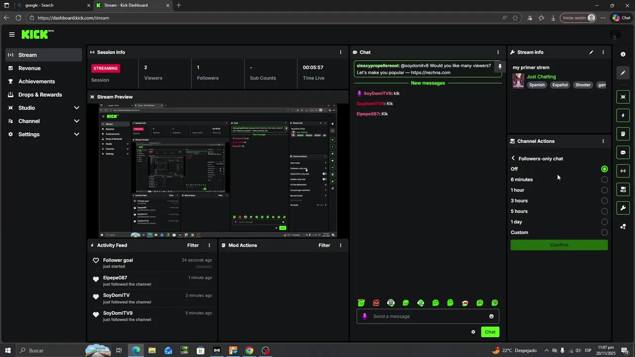The height and width of the screenshot is (357, 635).
Task: Open the emoji picker in the message box
Action: 492,316
